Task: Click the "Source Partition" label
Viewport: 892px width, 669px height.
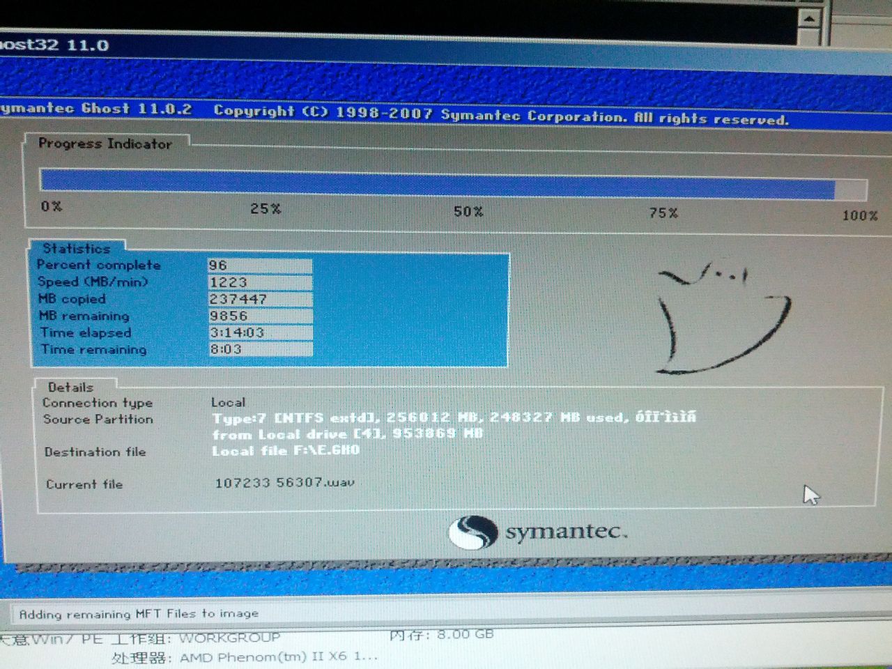Action: point(98,420)
